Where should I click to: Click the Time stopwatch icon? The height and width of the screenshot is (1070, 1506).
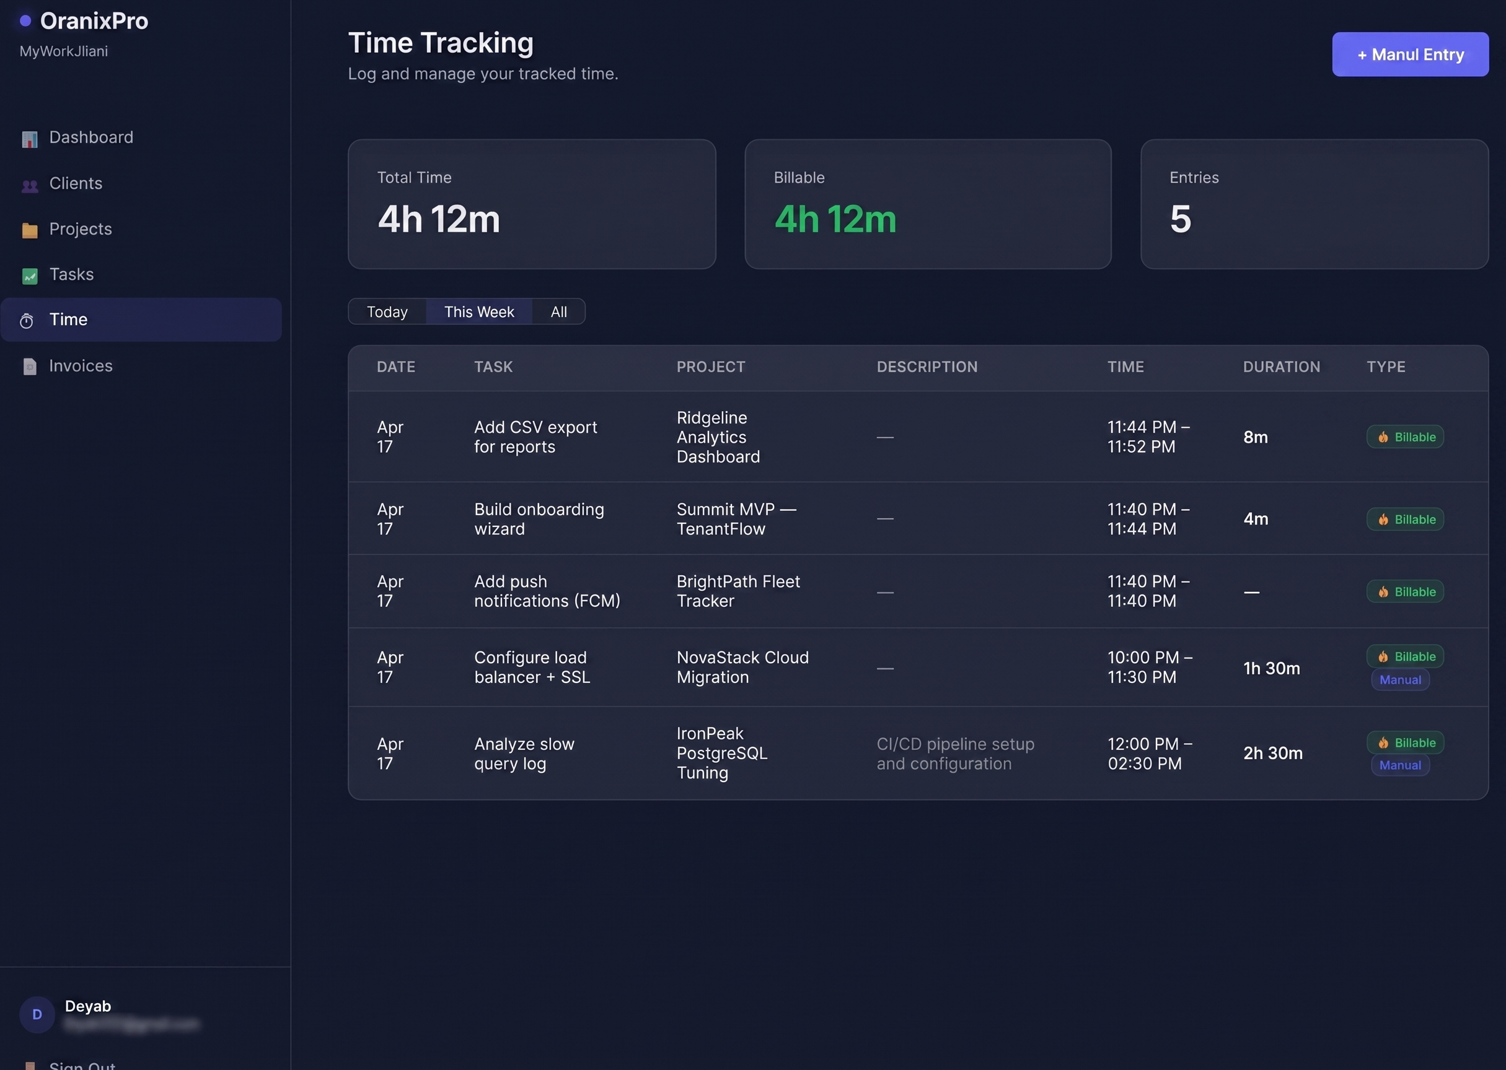[27, 321]
